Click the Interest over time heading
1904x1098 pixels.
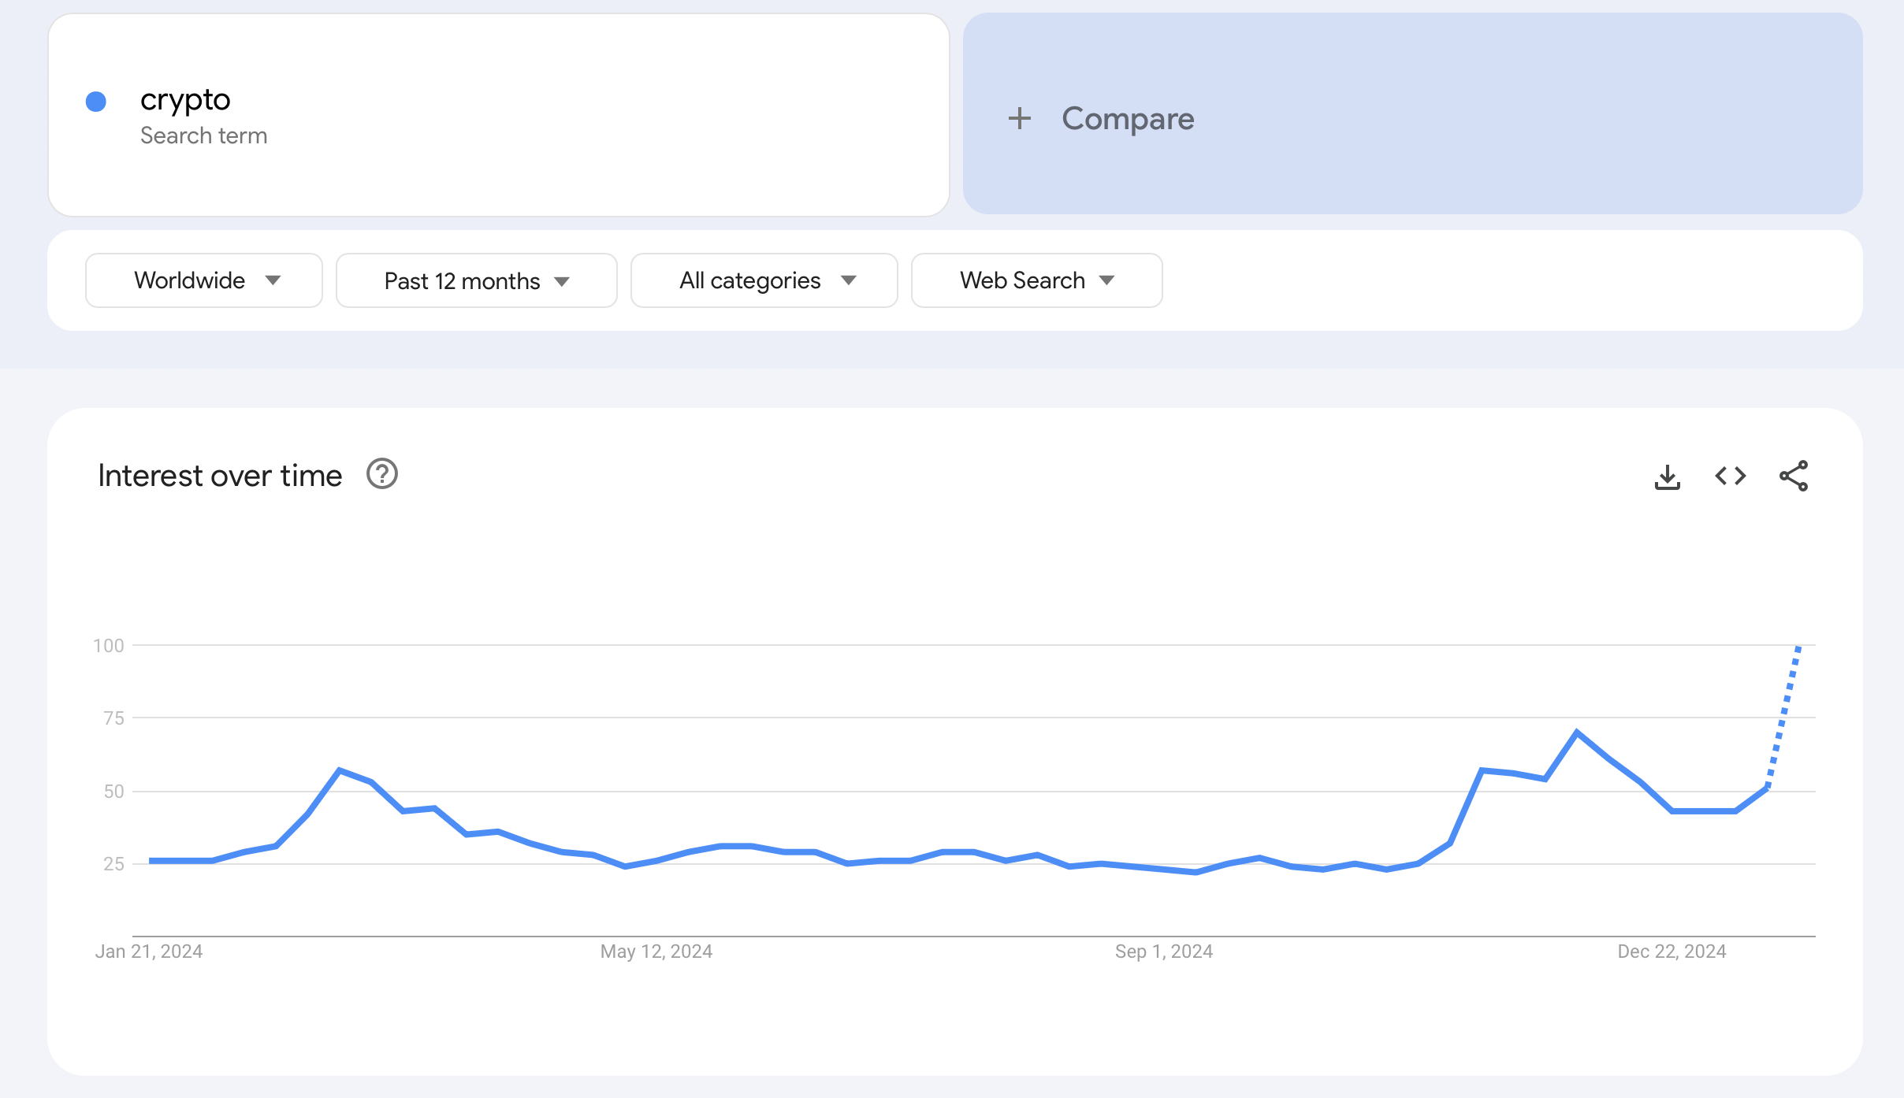pyautogui.click(x=220, y=476)
